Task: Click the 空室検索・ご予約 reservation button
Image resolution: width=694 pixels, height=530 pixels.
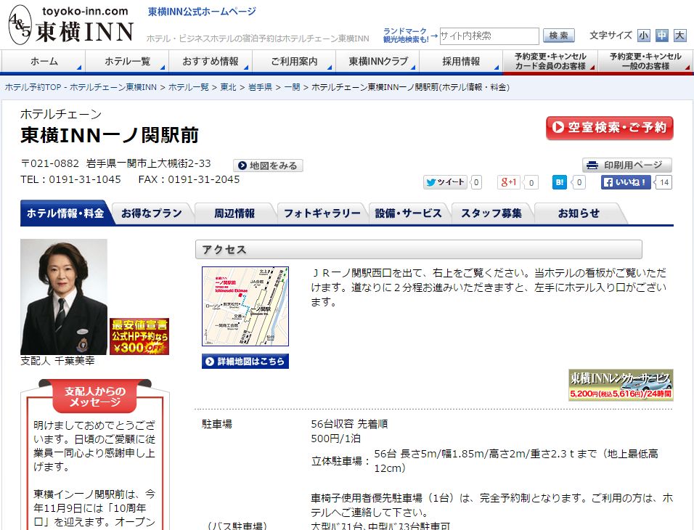Action: coord(610,128)
